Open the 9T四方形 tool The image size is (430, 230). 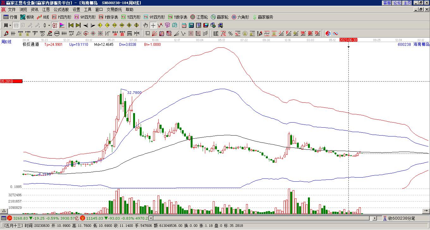[x=154, y=17]
